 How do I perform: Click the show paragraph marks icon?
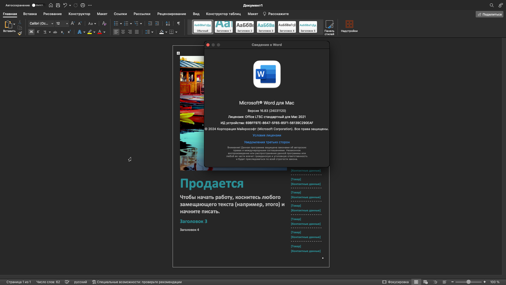pos(179,23)
